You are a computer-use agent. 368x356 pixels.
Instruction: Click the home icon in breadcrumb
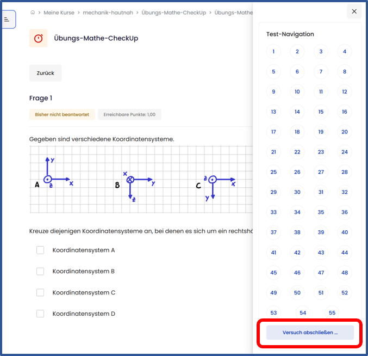[x=33, y=13]
